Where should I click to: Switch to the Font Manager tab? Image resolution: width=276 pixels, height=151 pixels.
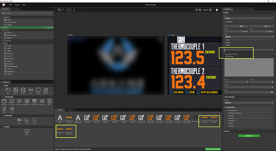click(249, 9)
